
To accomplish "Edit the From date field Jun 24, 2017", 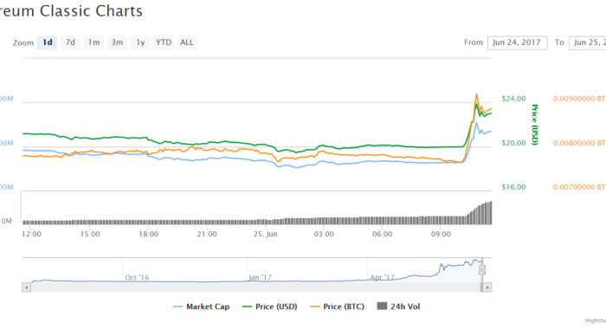I will point(517,42).
